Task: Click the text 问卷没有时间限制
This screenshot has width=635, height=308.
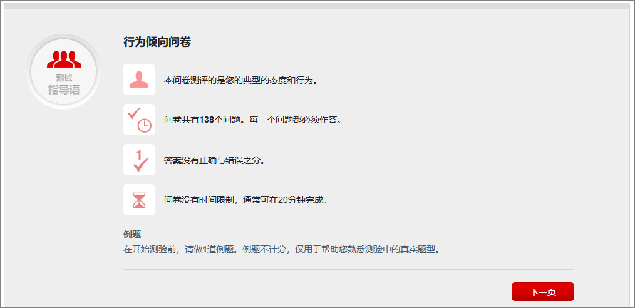Action: click(x=198, y=200)
